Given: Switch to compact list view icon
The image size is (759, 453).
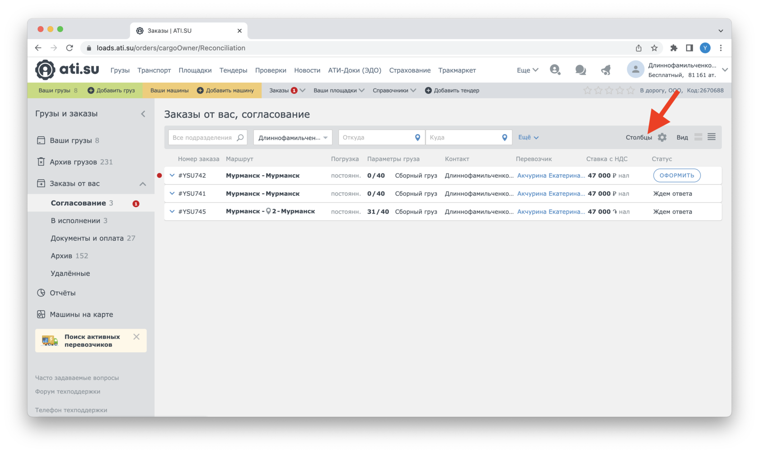Looking at the screenshot, I should 712,137.
